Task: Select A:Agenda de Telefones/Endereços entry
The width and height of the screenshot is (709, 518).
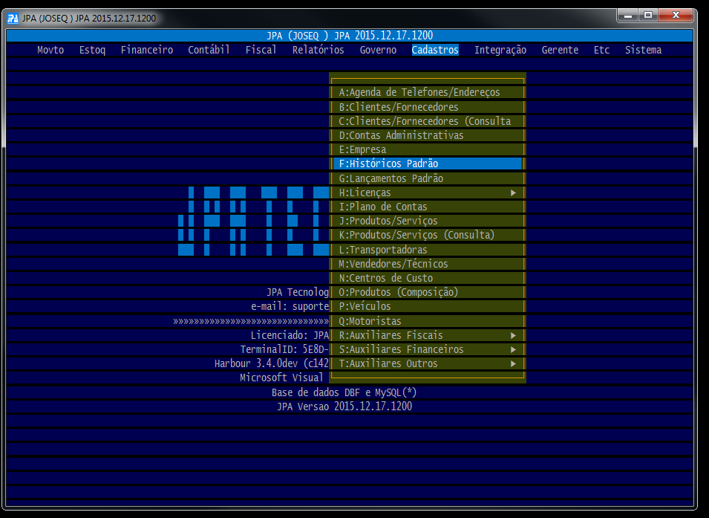Action: [x=419, y=93]
